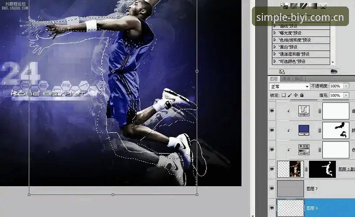Screen dimensions: 355x217
Task: Toggle visibility of 图层 3 副本
Action: [x=271, y=169]
